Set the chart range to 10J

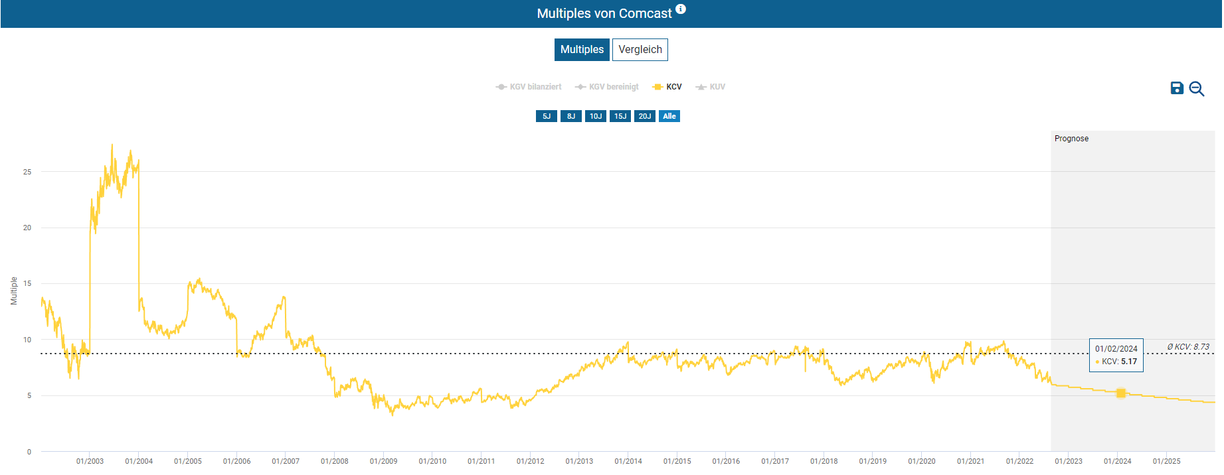596,116
